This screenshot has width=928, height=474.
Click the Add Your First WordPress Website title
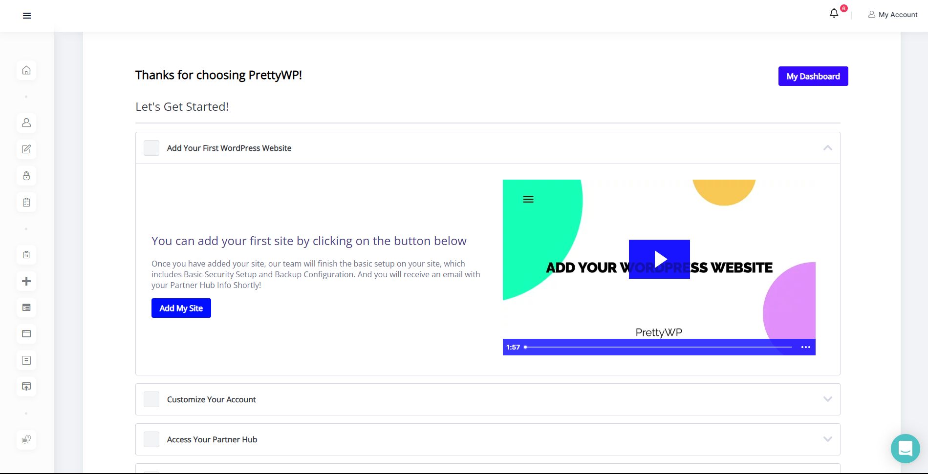pyautogui.click(x=229, y=148)
